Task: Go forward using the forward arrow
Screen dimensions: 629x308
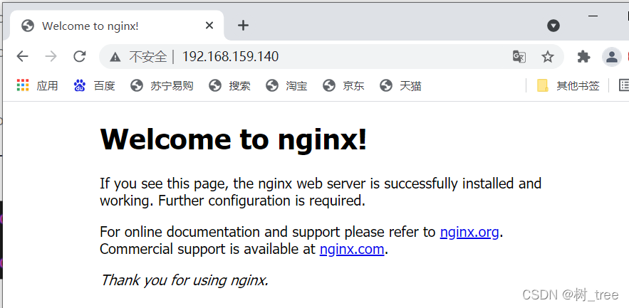Action: pyautogui.click(x=51, y=56)
